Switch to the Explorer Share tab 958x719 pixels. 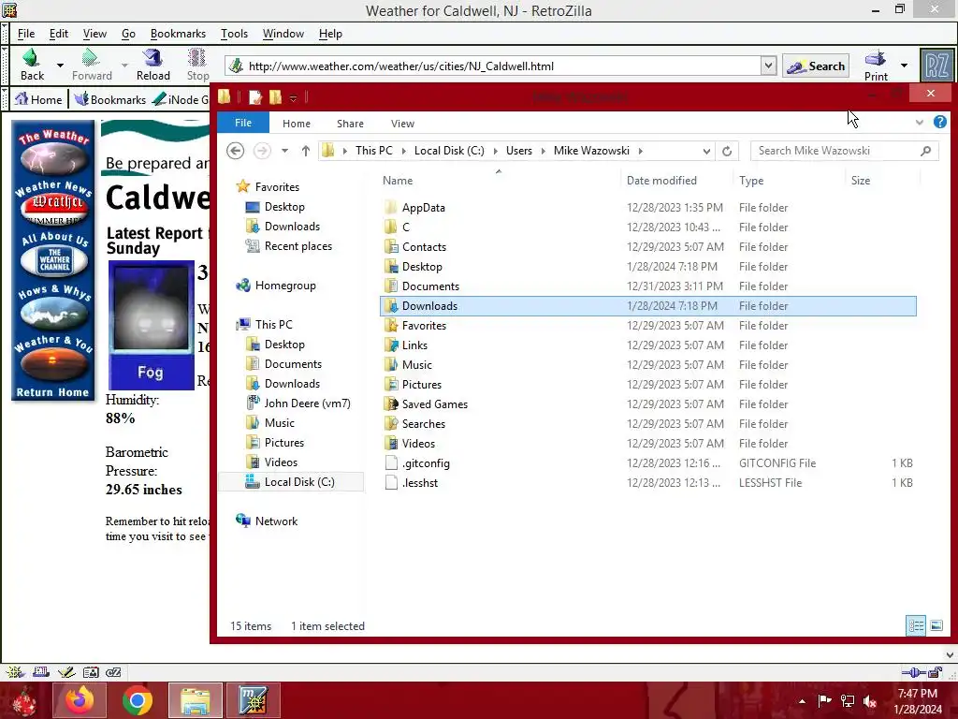pos(350,124)
